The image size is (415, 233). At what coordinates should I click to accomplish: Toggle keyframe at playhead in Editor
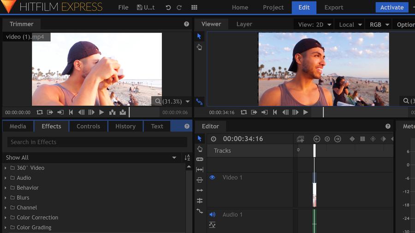[327, 139]
